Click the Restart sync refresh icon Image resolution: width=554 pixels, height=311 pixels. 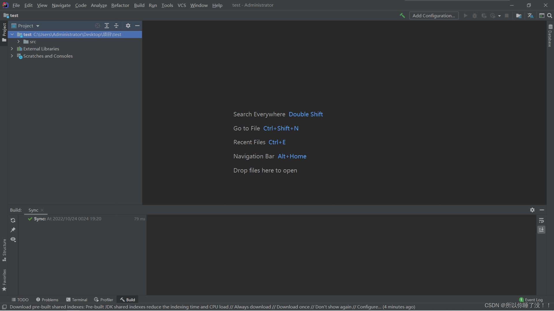[13, 220]
